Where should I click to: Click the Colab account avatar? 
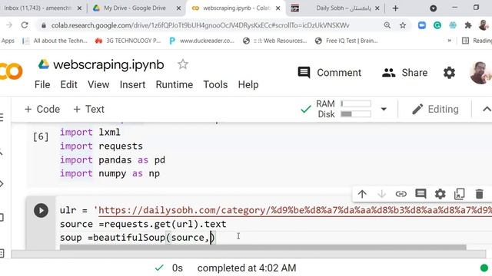(480, 73)
